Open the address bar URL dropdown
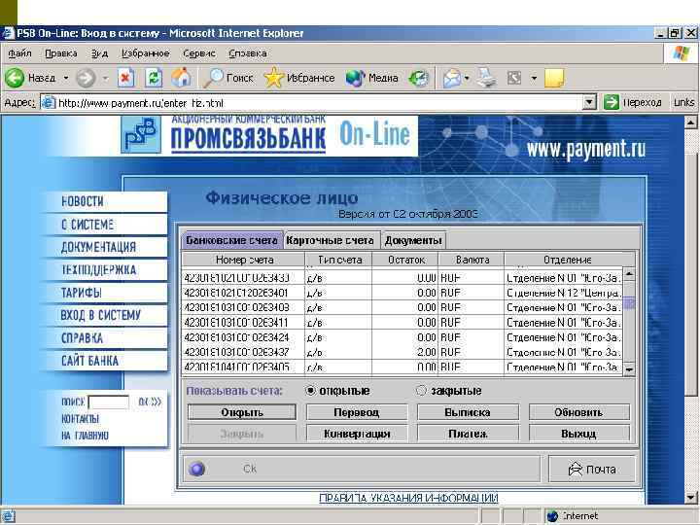The height and width of the screenshot is (525, 700). 590,103
